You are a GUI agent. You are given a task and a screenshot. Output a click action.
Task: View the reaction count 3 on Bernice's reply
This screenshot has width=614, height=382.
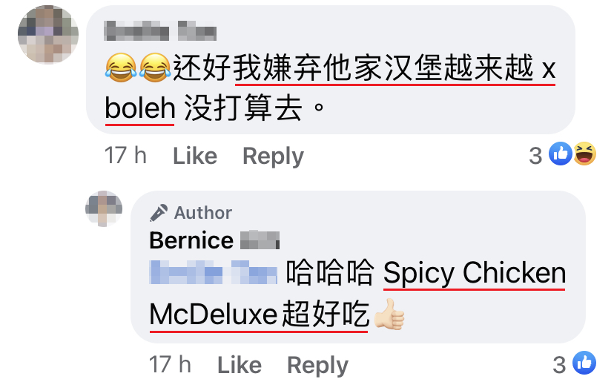559,365
